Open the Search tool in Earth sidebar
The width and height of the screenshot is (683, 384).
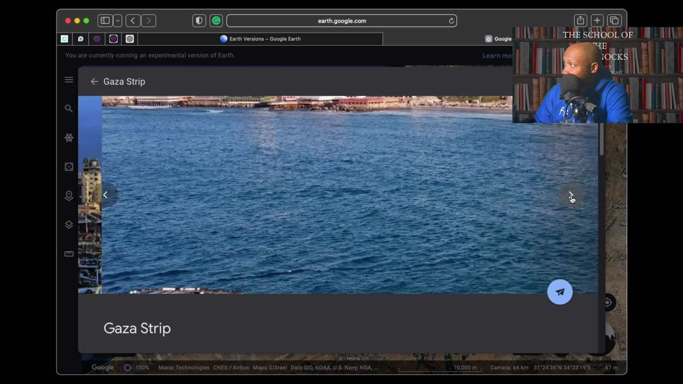click(69, 108)
